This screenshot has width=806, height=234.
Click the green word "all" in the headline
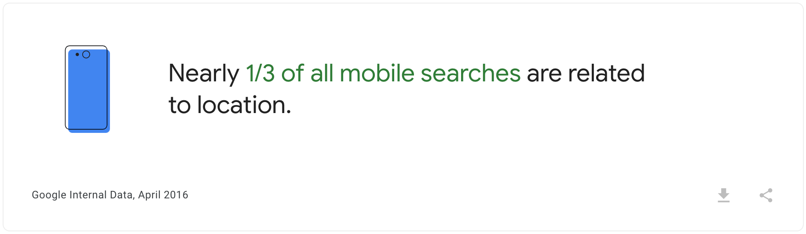(x=322, y=73)
